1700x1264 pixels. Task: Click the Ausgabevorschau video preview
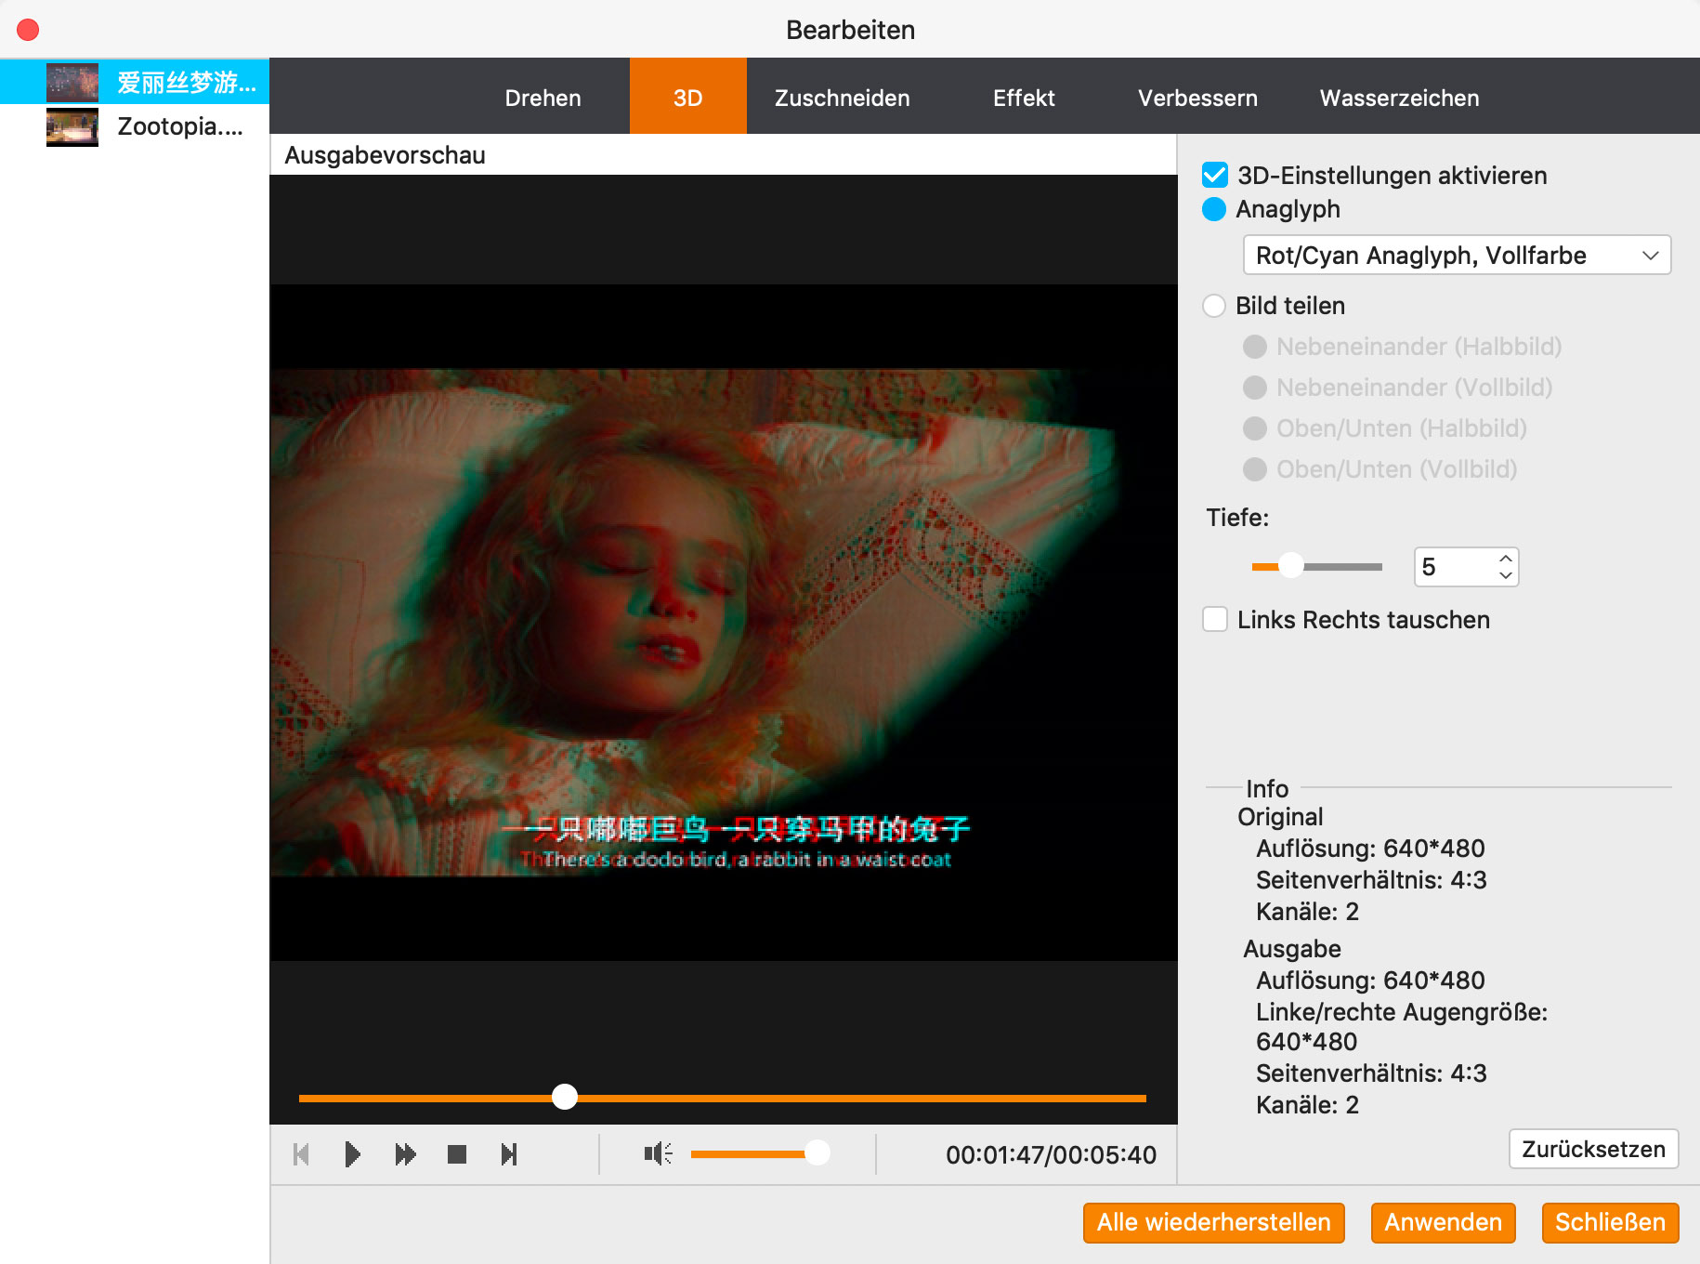724,622
